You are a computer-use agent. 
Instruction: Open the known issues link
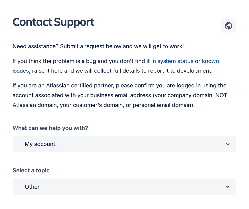[x=210, y=61]
